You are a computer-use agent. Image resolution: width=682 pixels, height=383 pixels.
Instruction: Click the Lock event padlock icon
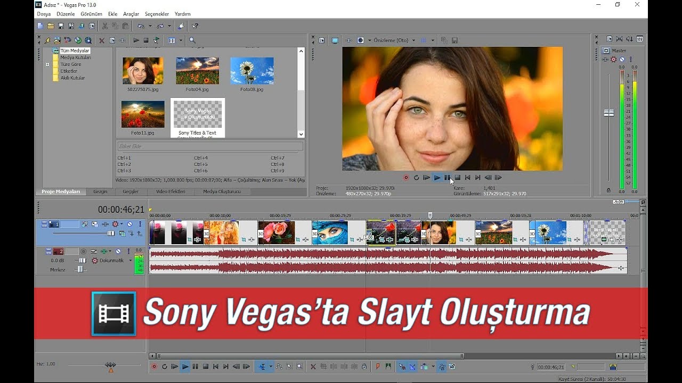(364, 367)
